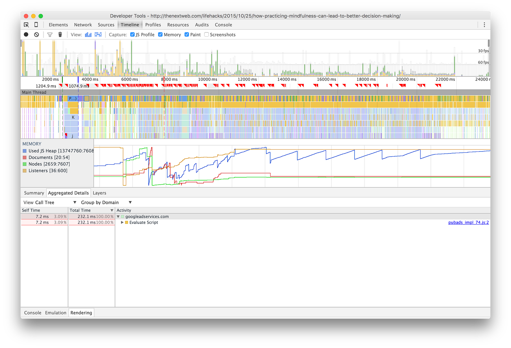Click the garbage collection trash icon
511x348 pixels.
pyautogui.click(x=60, y=35)
